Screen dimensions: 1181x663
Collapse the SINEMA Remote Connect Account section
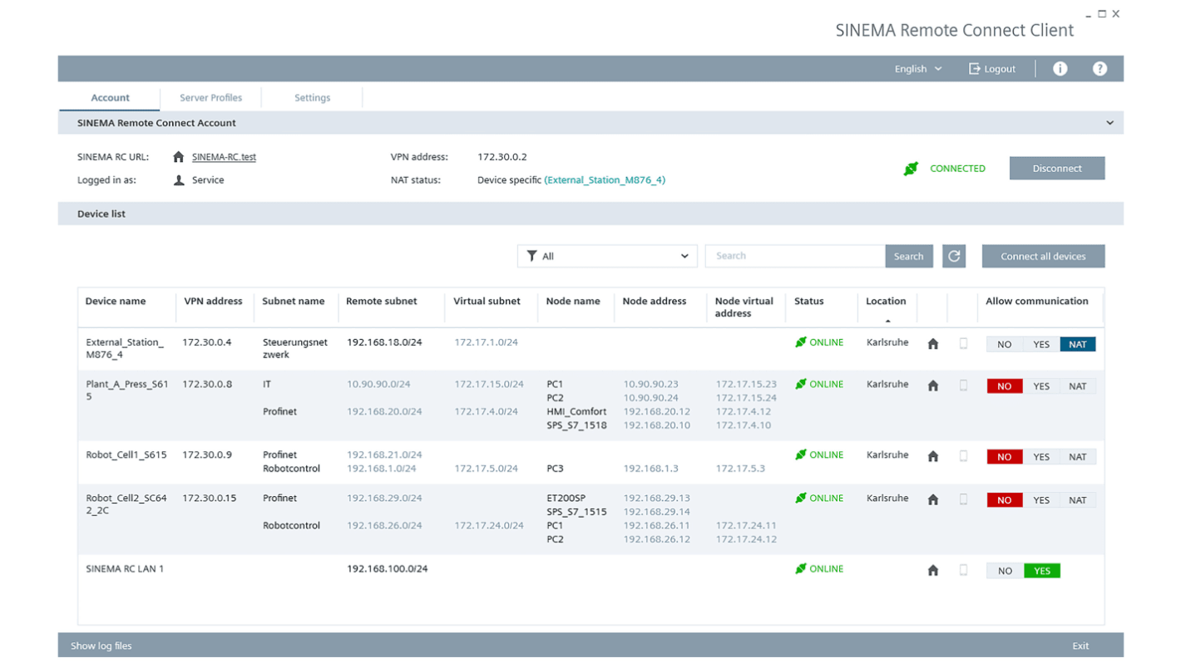(x=1109, y=122)
